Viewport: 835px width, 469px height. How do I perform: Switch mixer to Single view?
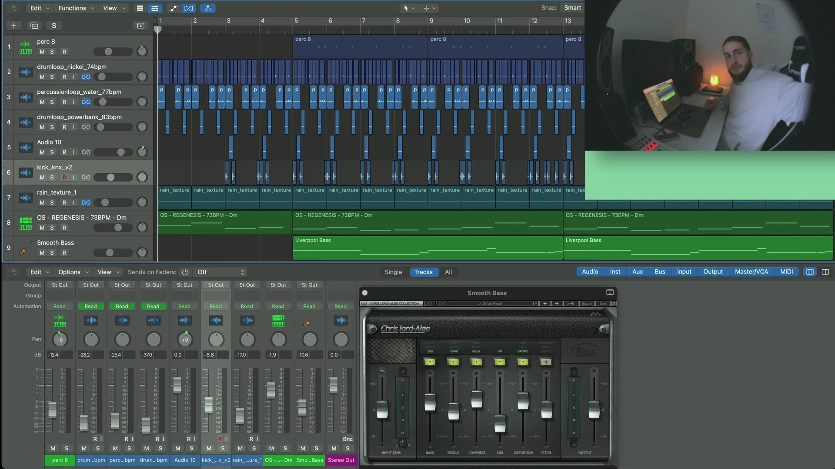[393, 272]
